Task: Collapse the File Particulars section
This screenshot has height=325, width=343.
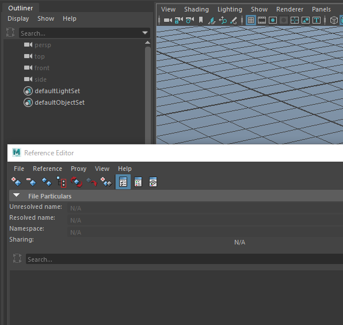Action: (x=17, y=196)
